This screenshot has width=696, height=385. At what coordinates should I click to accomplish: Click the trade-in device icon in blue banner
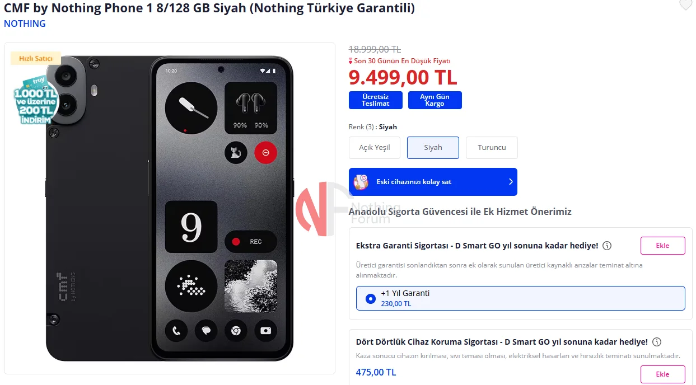(361, 182)
